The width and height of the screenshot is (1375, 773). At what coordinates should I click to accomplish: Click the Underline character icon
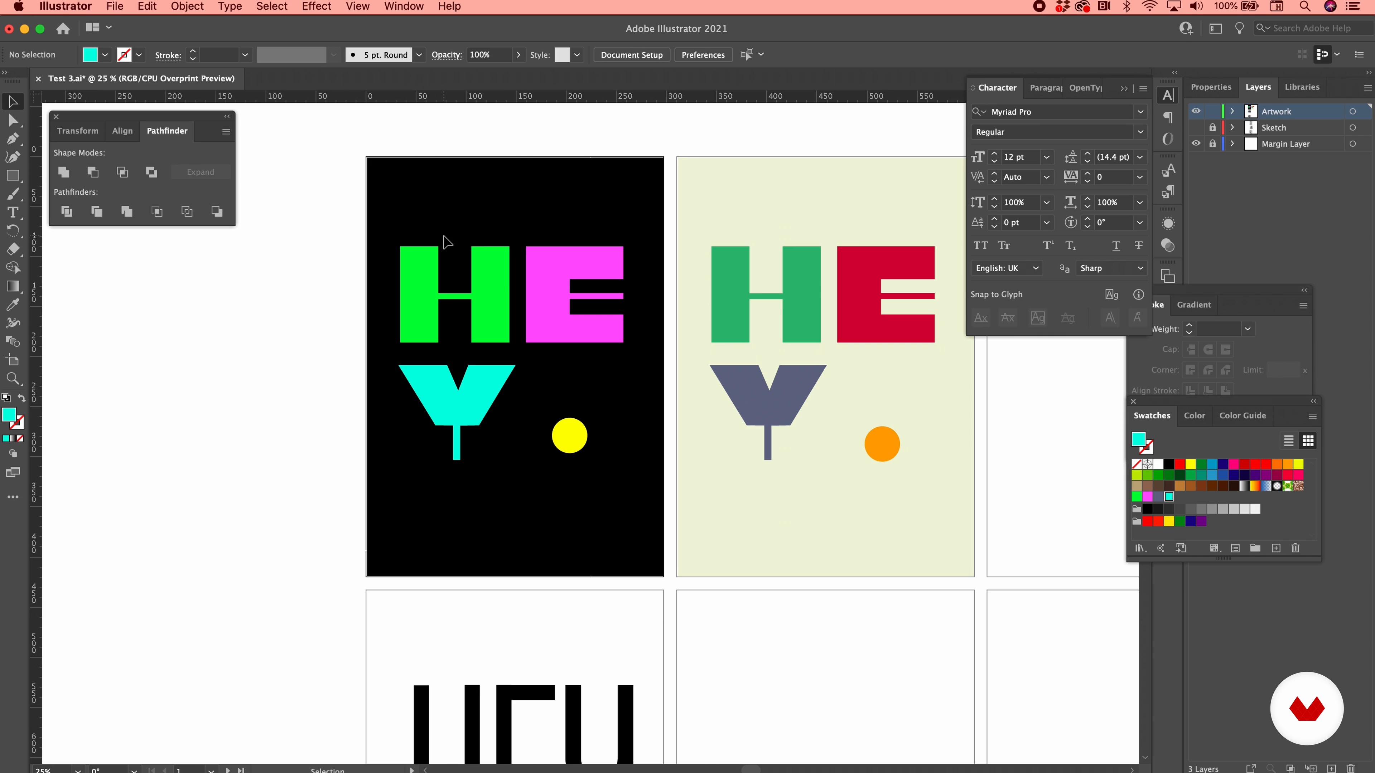click(x=1116, y=245)
